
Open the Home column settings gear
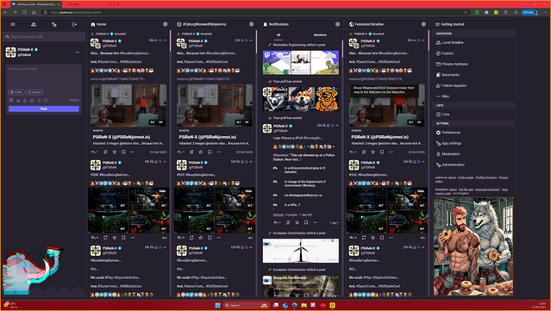[x=166, y=24]
